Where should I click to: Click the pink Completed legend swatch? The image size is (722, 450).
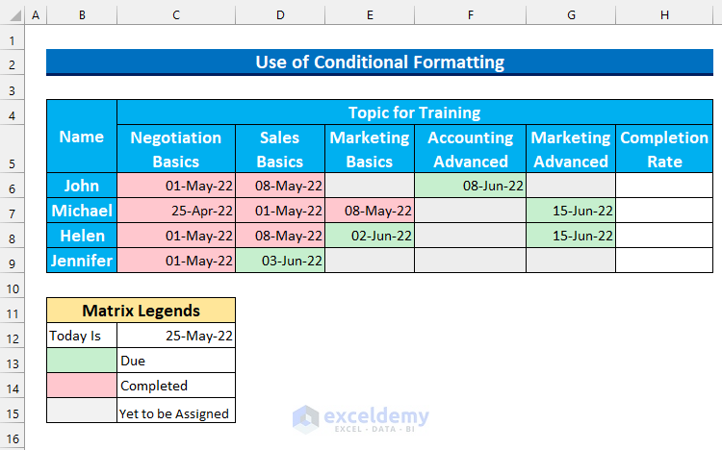[82, 386]
